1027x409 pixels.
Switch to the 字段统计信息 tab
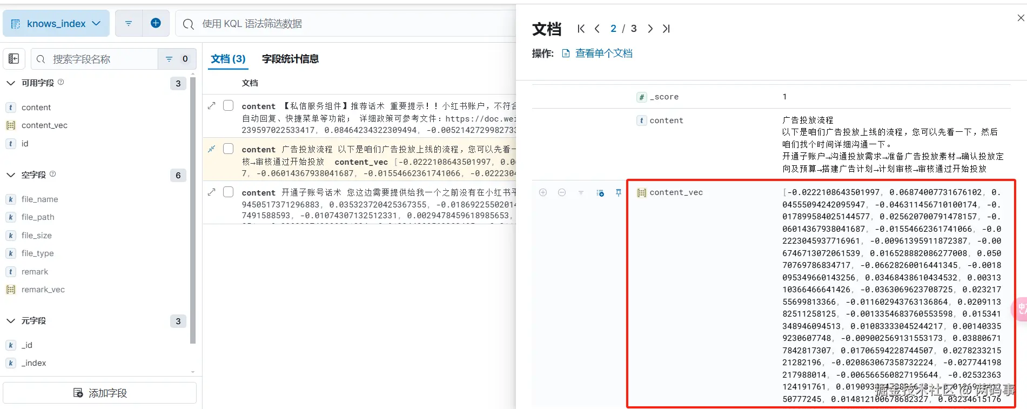pos(290,59)
